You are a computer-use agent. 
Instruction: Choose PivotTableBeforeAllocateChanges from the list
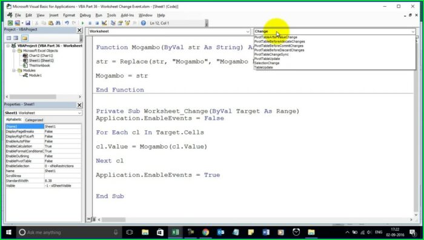pos(280,42)
